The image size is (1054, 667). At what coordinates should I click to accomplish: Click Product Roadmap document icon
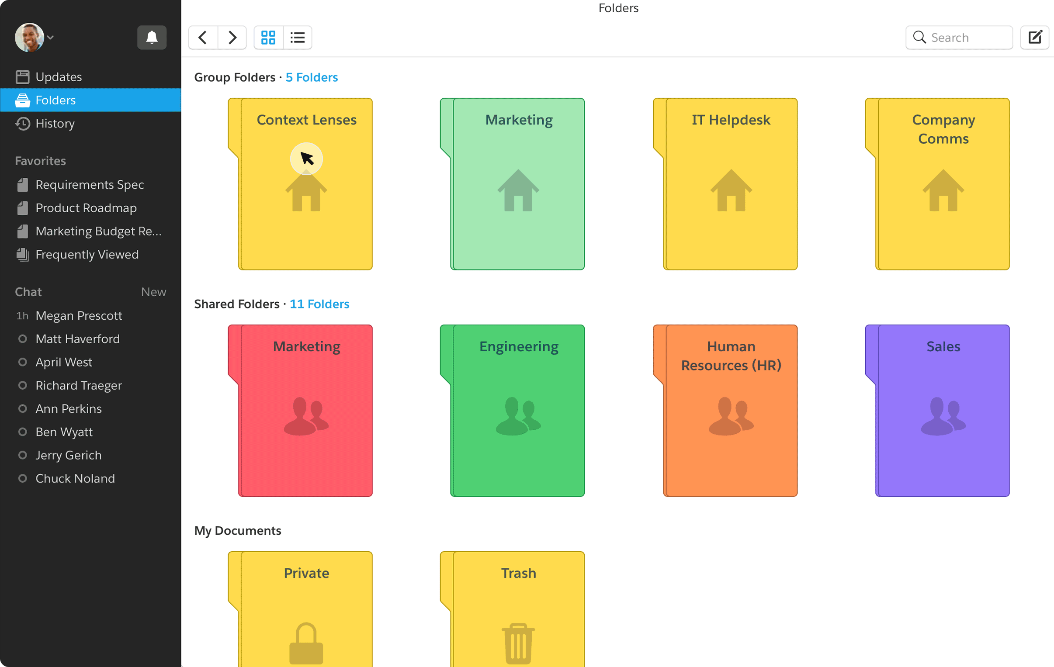point(22,208)
